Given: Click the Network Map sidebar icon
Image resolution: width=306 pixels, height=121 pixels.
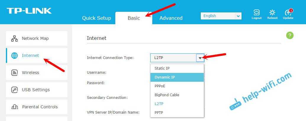Looking at the screenshot, I should 14,38.
